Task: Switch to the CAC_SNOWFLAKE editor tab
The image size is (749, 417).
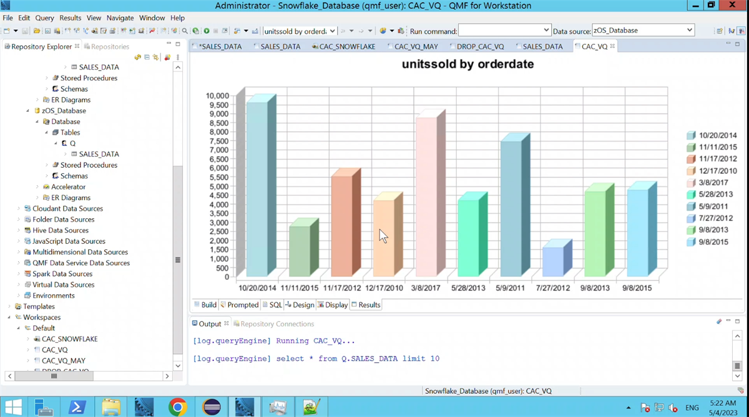Action: click(x=343, y=46)
